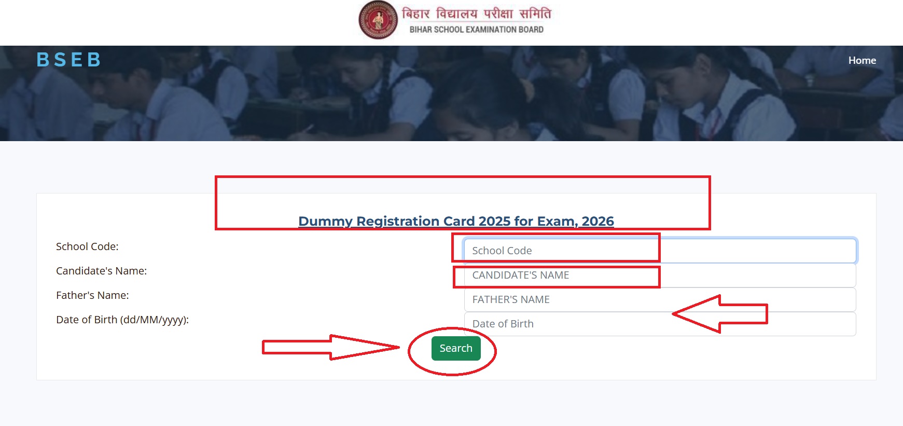Open the Home menu item
The width and height of the screenshot is (903, 426).
(x=862, y=60)
